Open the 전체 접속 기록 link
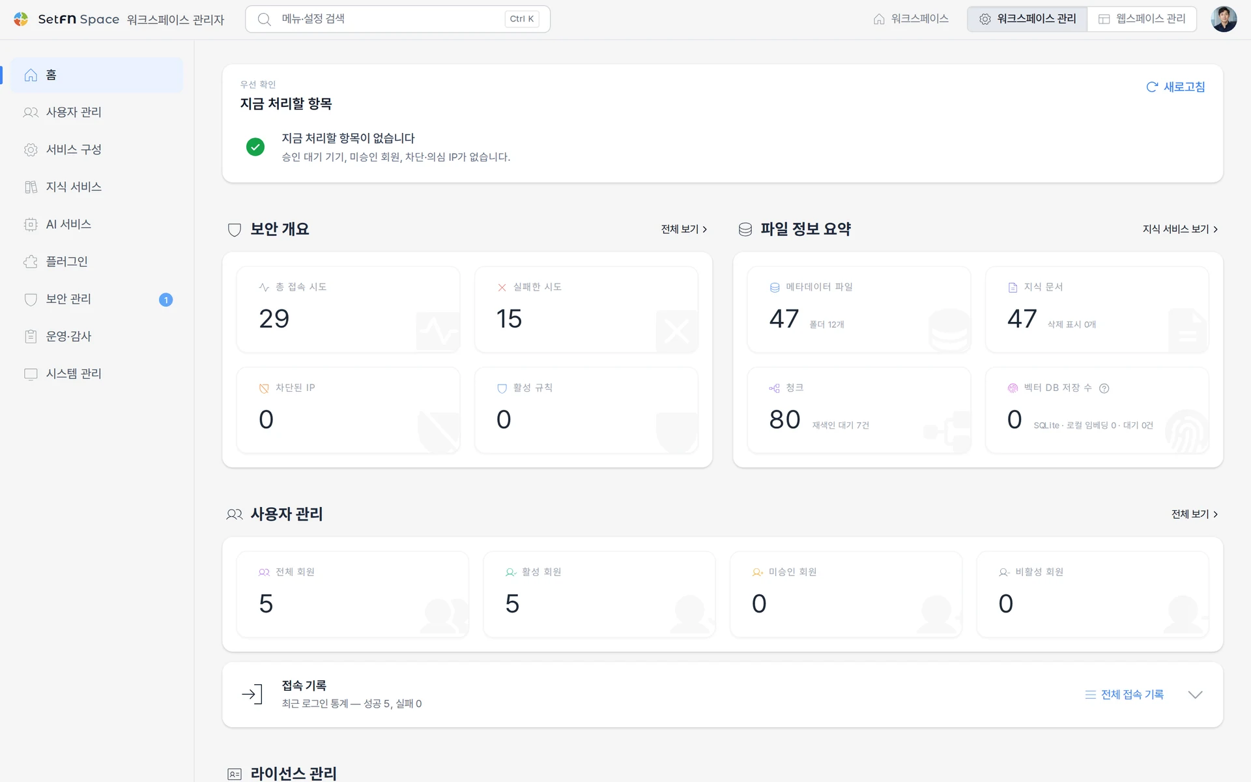The width and height of the screenshot is (1251, 782). 1125,695
